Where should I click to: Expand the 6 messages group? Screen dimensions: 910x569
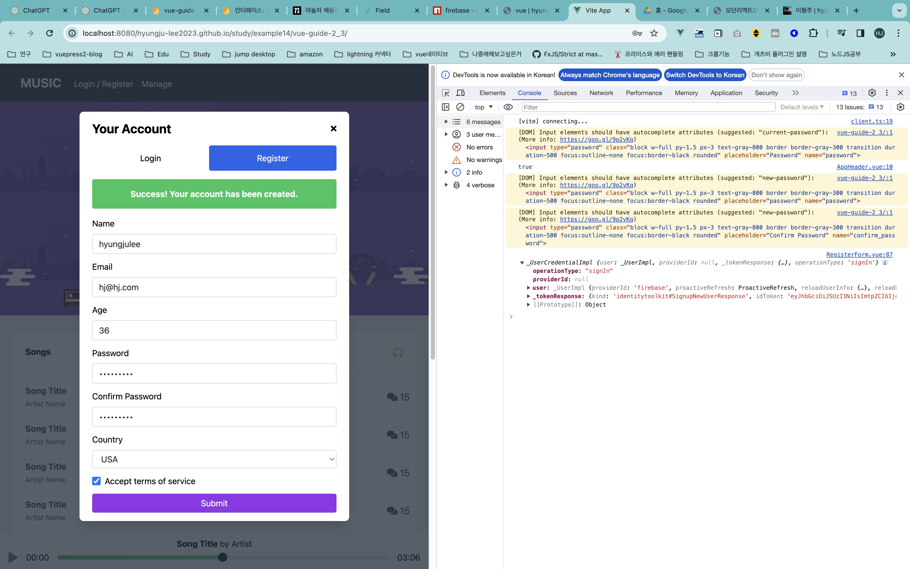(446, 121)
